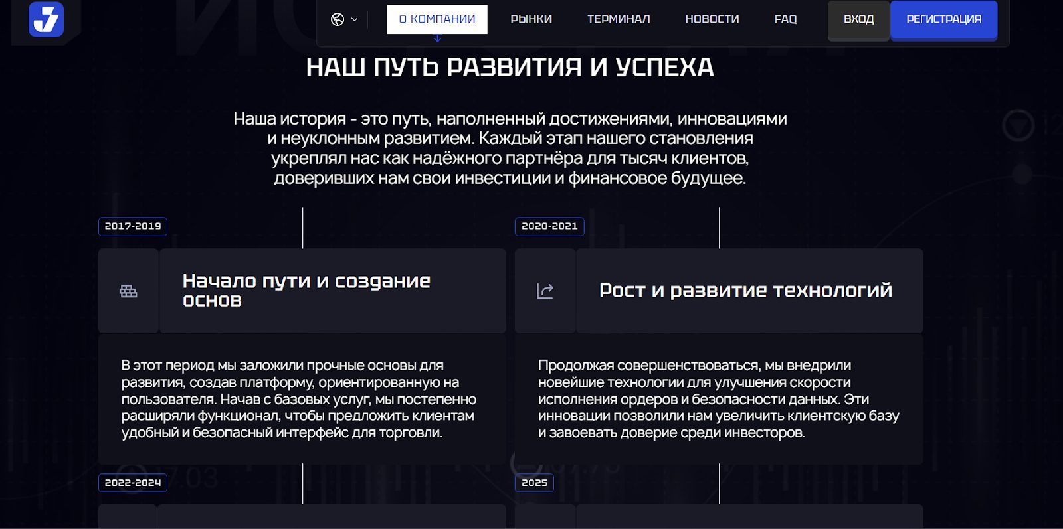Click the brick wall icon on the foundations card
Screen dimensions: 1063x529
pos(128,291)
